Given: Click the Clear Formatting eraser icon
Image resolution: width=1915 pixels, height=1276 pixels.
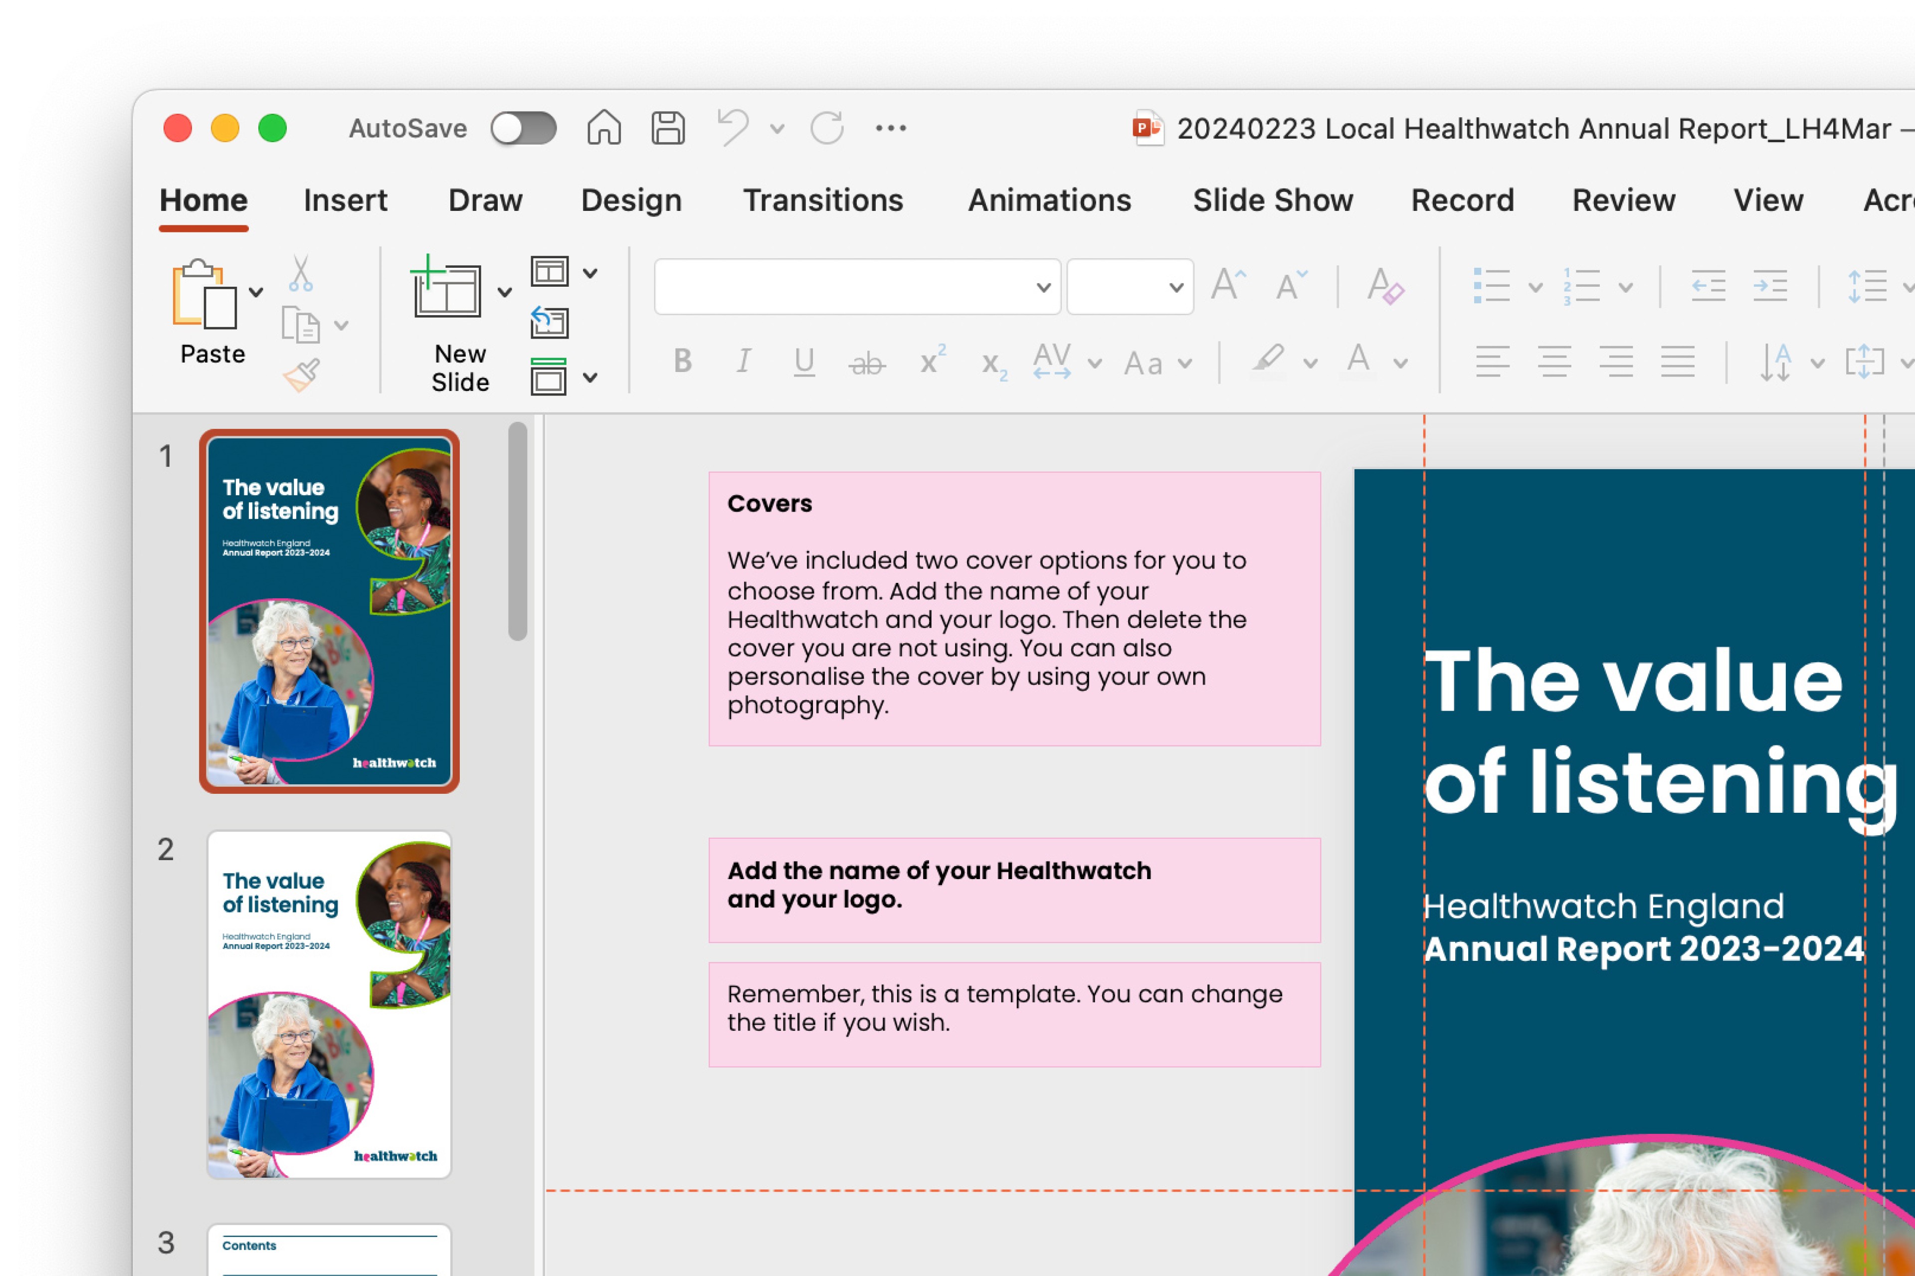Looking at the screenshot, I should pos(1385,286).
